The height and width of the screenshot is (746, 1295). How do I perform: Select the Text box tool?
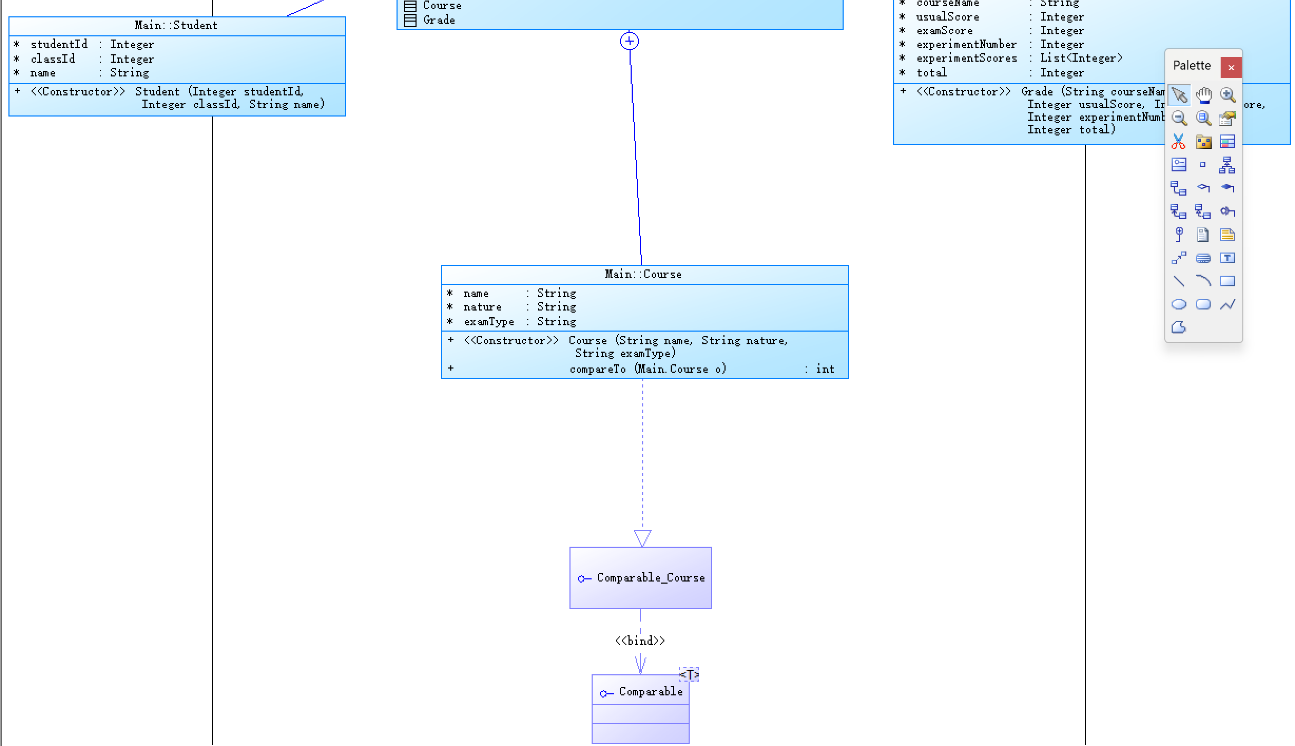coord(1228,258)
